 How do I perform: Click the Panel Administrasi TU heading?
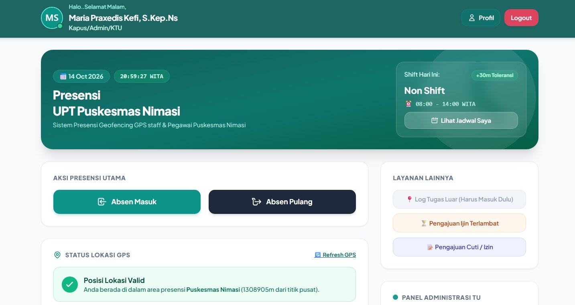pyautogui.click(x=441, y=297)
